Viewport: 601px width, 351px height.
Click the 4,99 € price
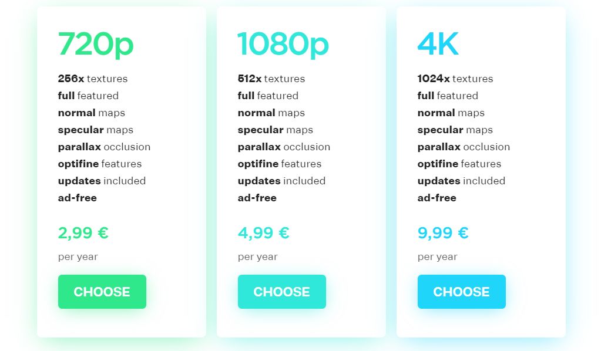point(264,233)
